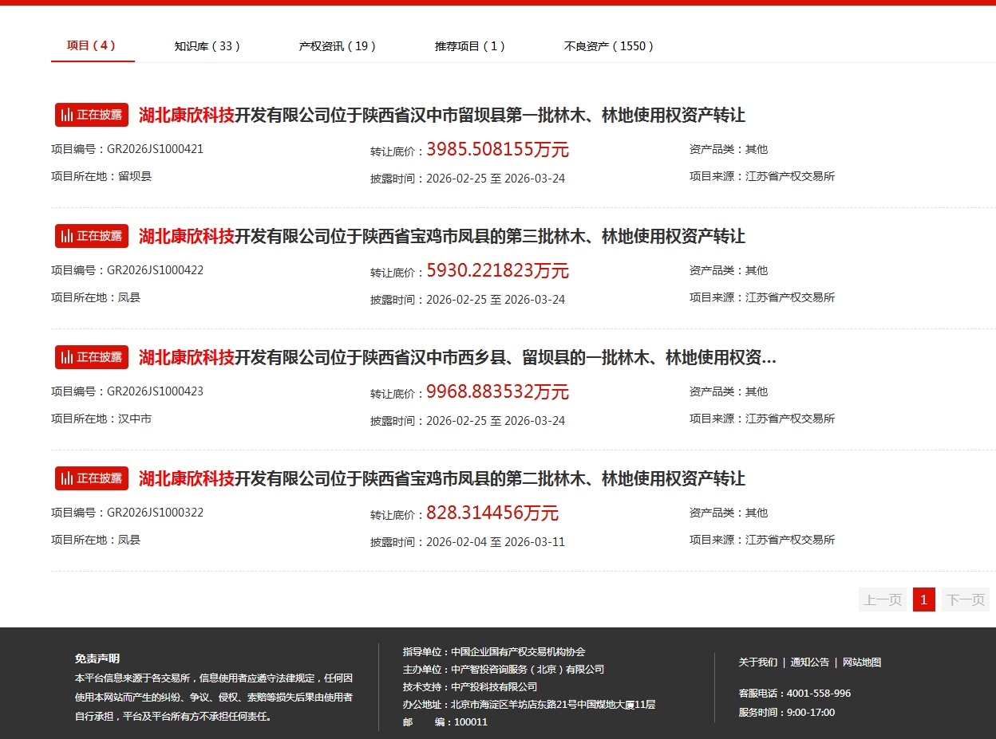Click the price 3985.508155万元
This screenshot has height=739, width=996.
point(497,150)
